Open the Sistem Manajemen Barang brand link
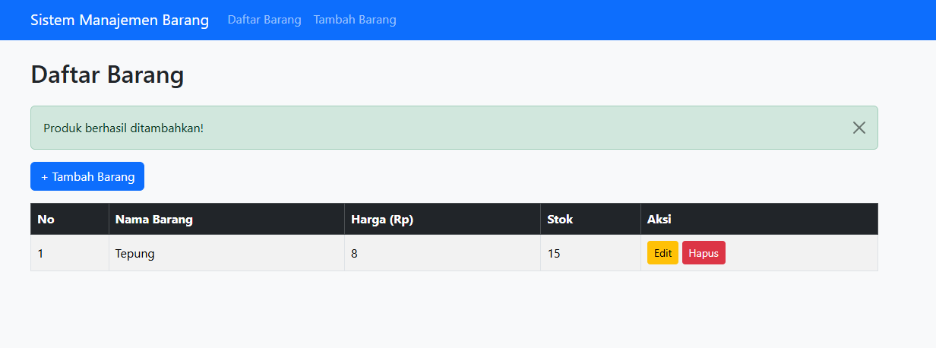The height and width of the screenshot is (348, 936). [119, 20]
